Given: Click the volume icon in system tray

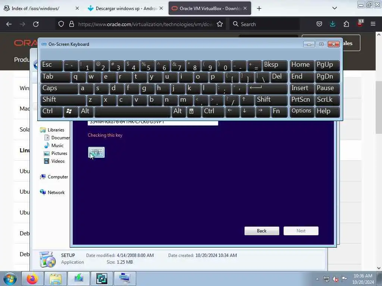Looking at the screenshot, I should pos(335,279).
